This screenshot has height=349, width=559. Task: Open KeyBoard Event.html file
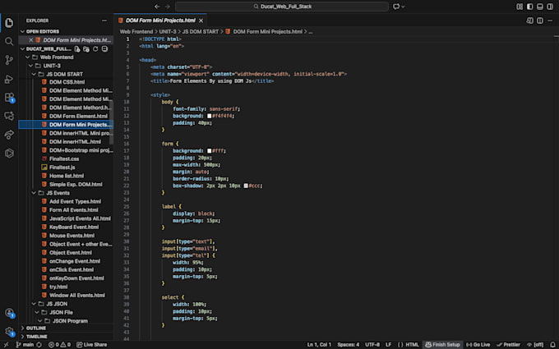[x=74, y=227]
